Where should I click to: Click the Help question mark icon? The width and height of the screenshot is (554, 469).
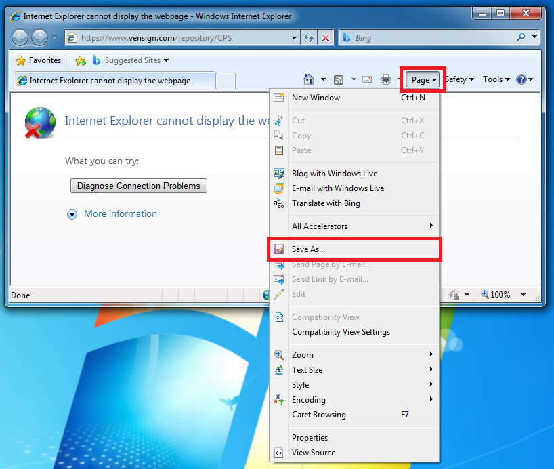(x=521, y=79)
